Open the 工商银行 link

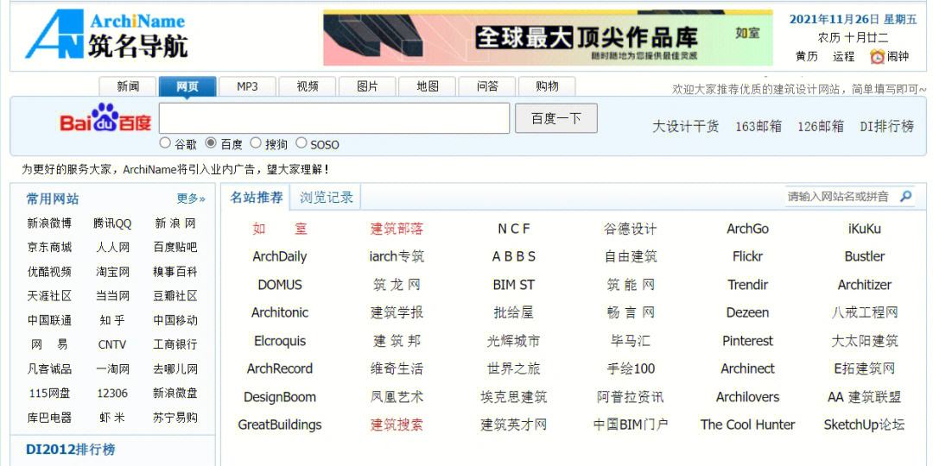click(x=175, y=344)
